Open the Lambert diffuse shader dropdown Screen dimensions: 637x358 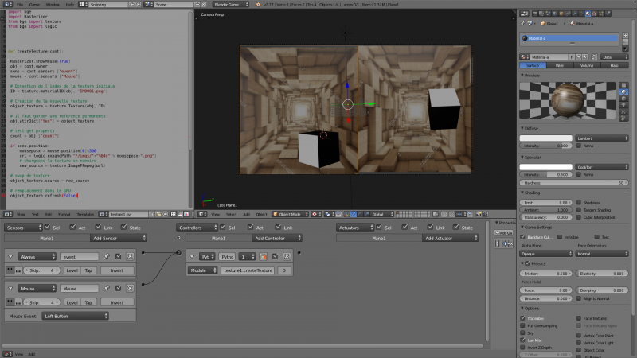(x=602, y=138)
